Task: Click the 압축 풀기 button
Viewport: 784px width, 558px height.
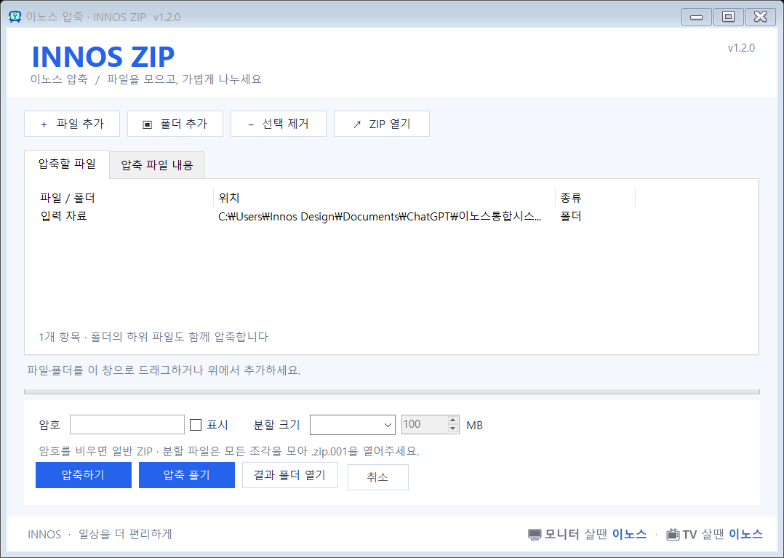Action: click(x=186, y=475)
